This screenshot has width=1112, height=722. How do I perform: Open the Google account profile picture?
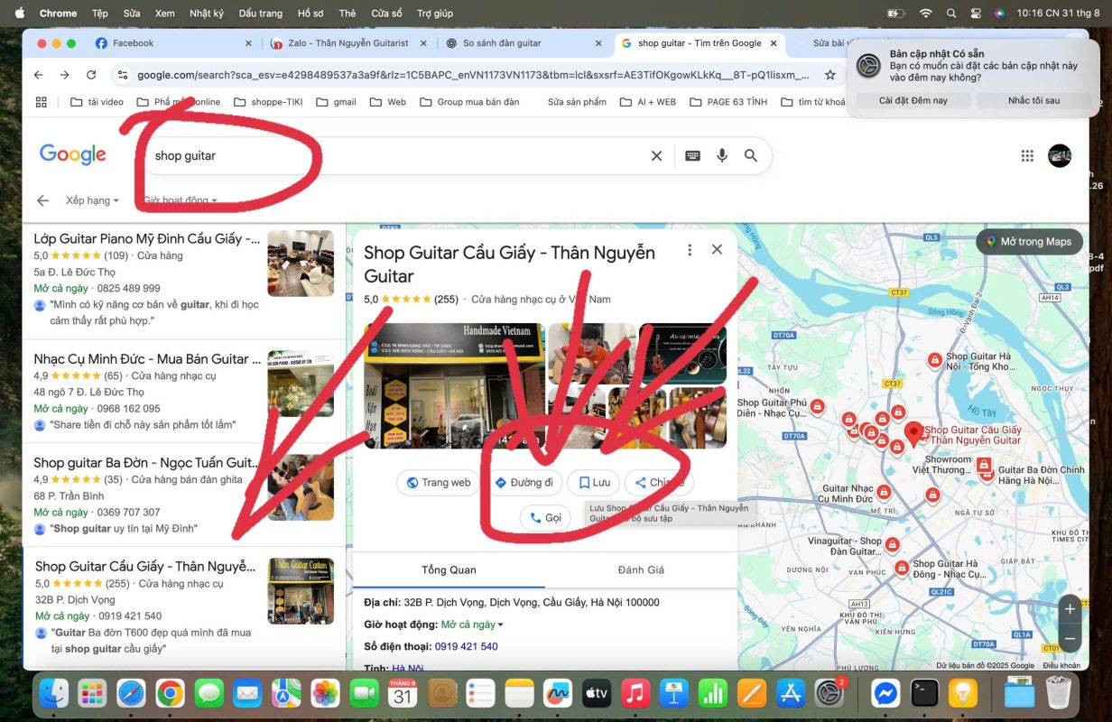coord(1060,155)
